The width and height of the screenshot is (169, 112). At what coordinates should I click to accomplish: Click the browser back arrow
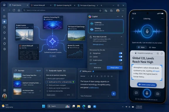point(4,10)
